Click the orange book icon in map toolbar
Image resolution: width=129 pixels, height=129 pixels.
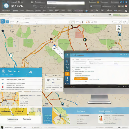88,22
